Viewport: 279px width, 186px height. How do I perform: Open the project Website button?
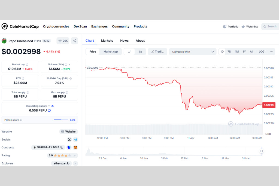(x=68, y=132)
